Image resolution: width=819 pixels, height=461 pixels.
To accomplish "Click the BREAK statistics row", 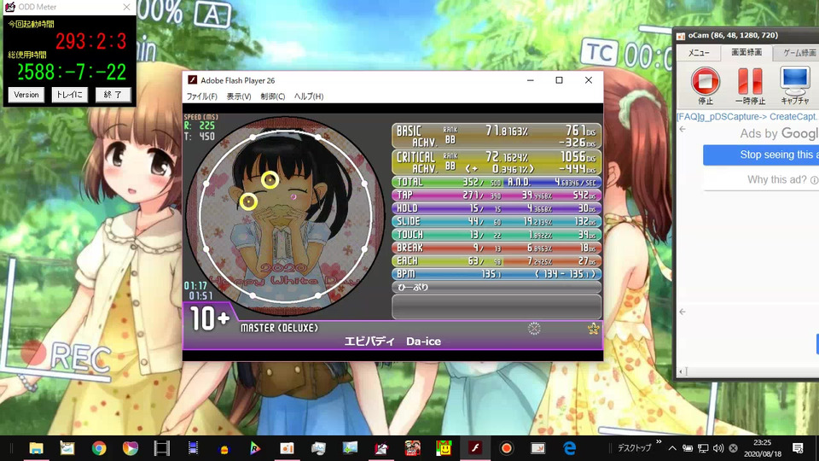I will click(x=497, y=248).
